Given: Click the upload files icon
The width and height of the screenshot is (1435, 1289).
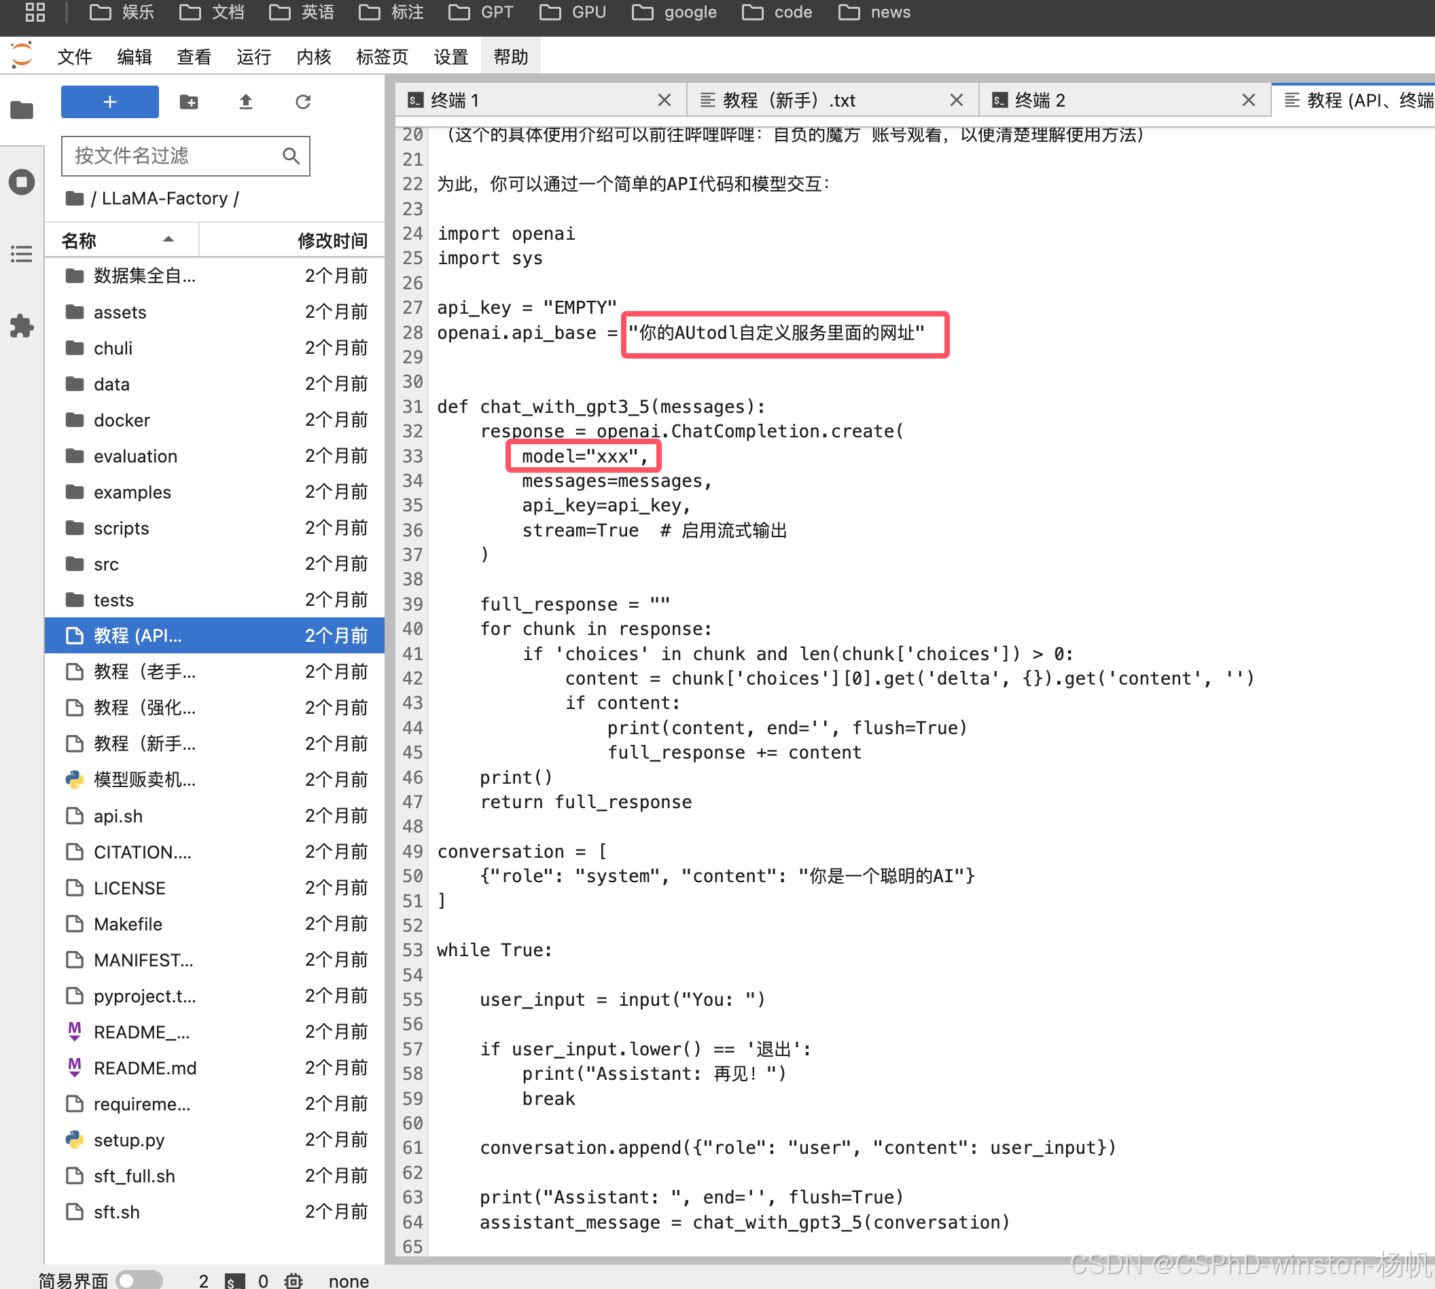Looking at the screenshot, I should click(245, 102).
